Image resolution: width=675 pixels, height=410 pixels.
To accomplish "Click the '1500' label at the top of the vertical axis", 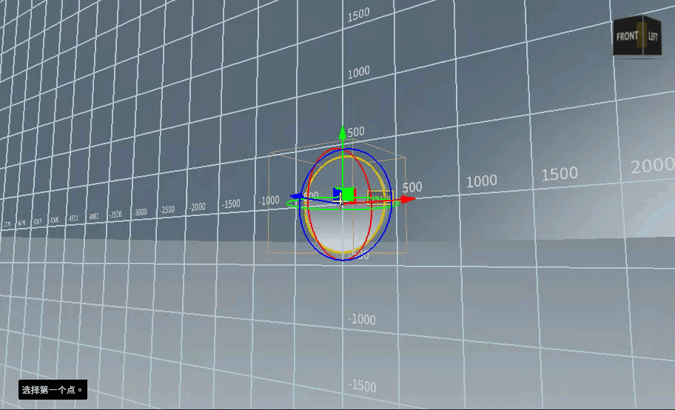I will 358,15.
